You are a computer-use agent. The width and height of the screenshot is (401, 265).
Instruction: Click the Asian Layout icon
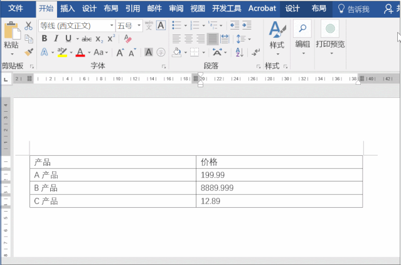(x=217, y=53)
